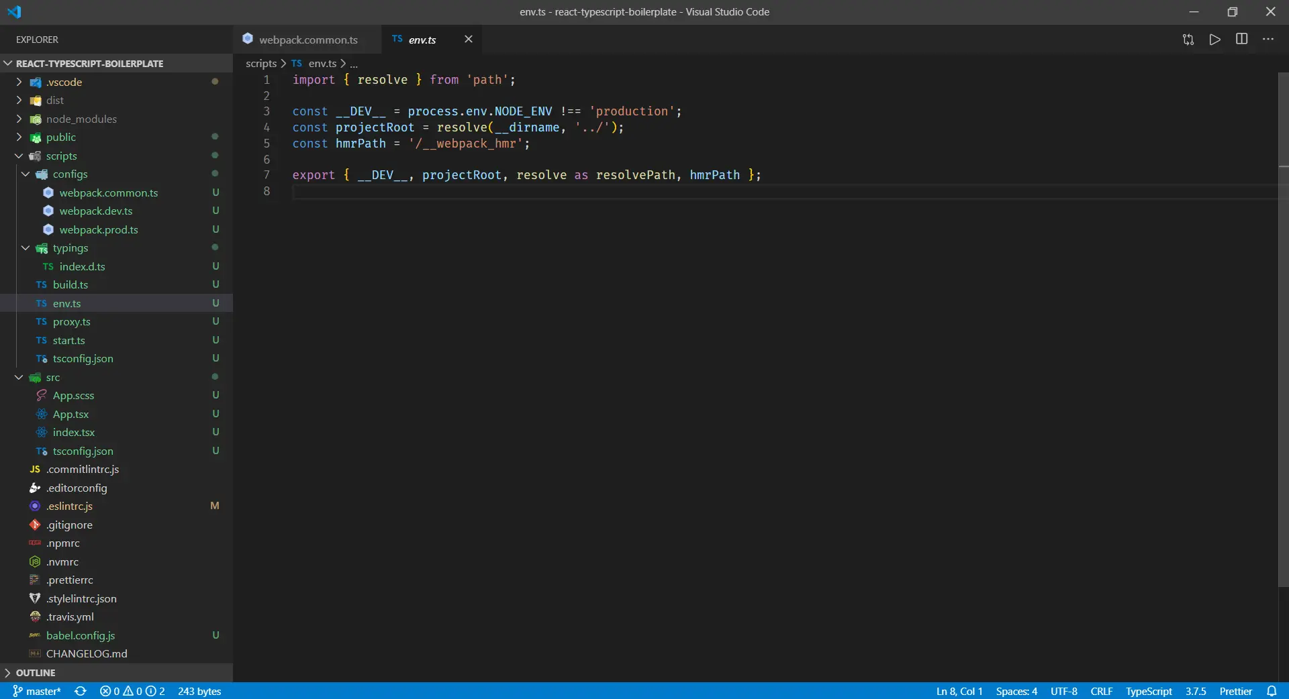Viewport: 1289px width, 699px height.
Task: Open index.d.ts file
Action: pos(116,266)
